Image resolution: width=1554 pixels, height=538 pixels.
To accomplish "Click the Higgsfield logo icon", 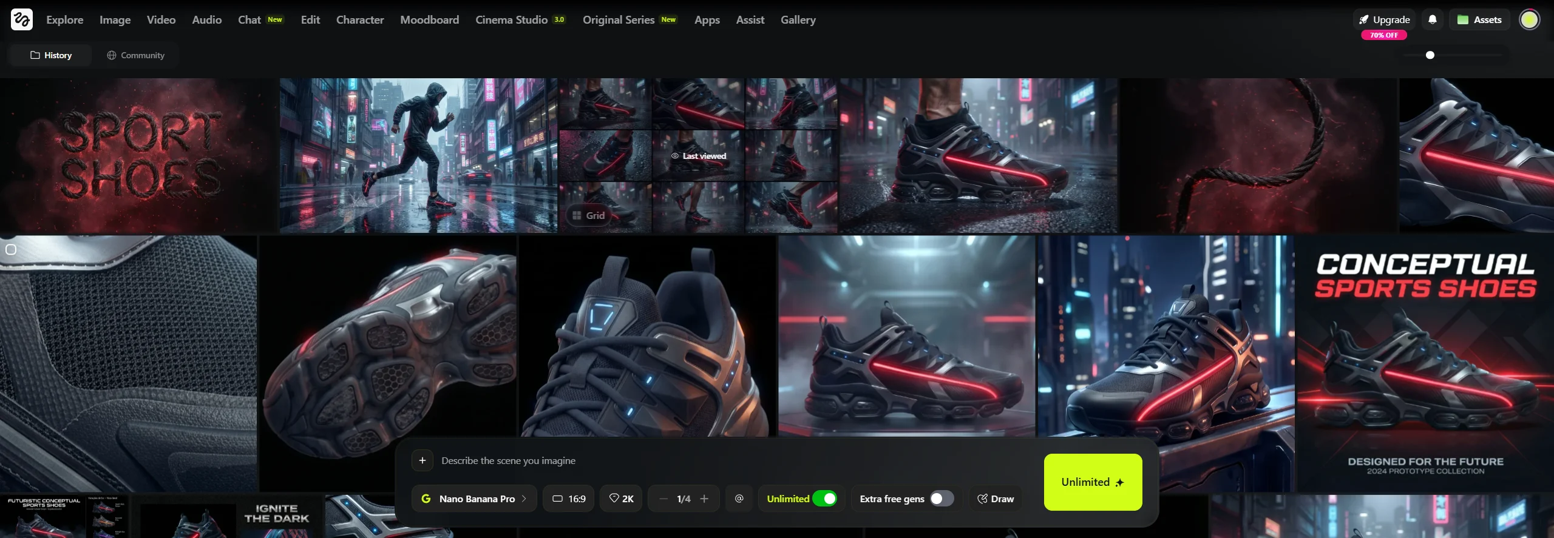I will 21,19.
